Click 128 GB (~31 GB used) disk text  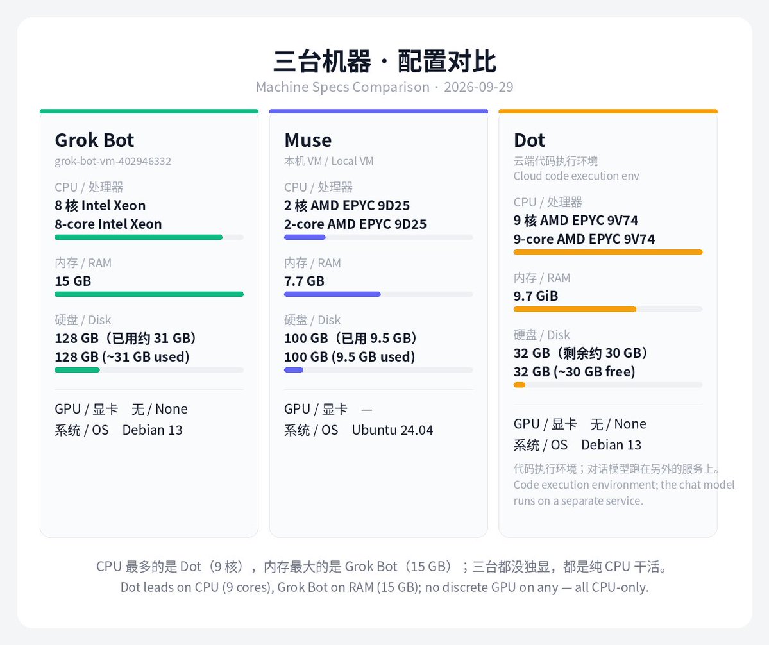click(x=122, y=357)
